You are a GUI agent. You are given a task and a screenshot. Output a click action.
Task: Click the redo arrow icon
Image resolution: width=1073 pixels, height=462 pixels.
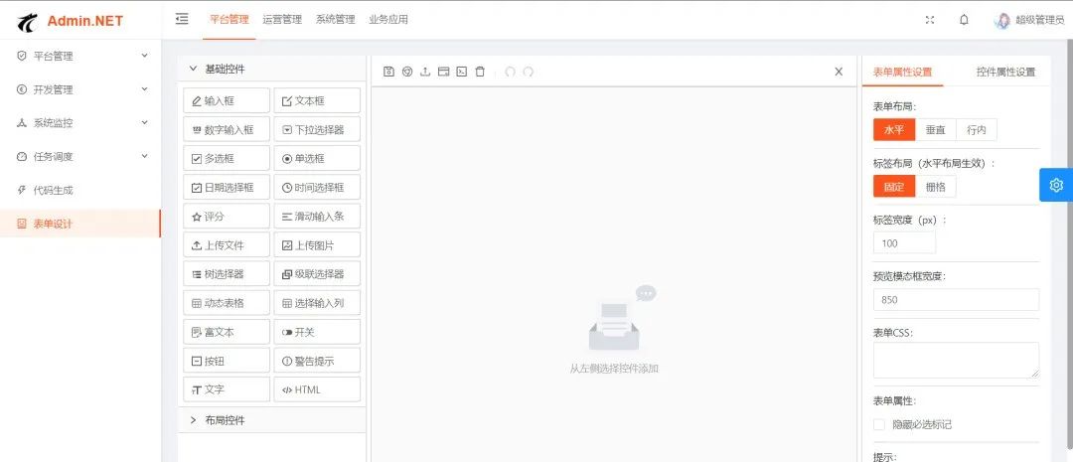point(529,72)
